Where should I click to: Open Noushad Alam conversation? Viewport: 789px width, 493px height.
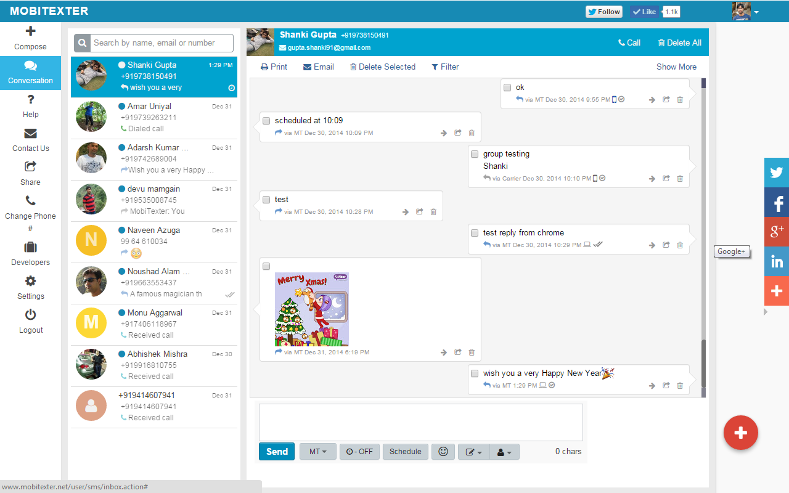154,283
